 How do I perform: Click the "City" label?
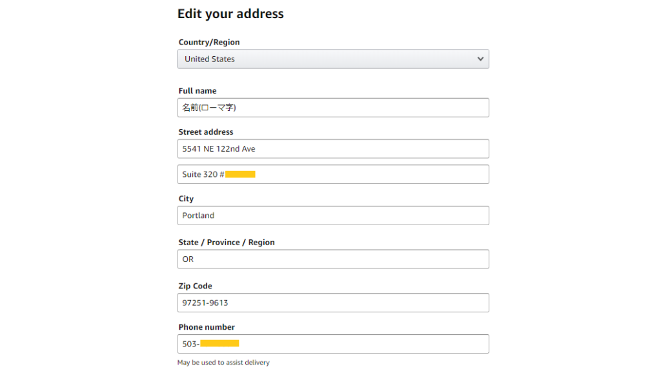point(186,199)
